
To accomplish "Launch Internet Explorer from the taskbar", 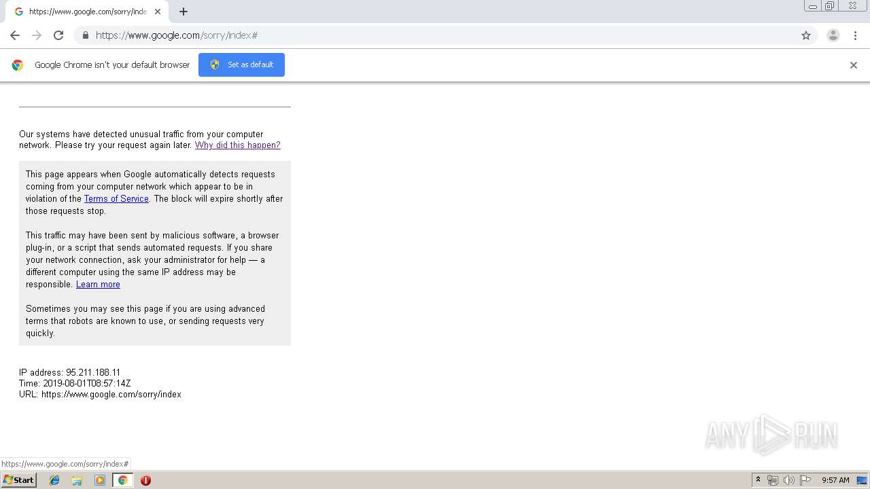I will tap(54, 480).
